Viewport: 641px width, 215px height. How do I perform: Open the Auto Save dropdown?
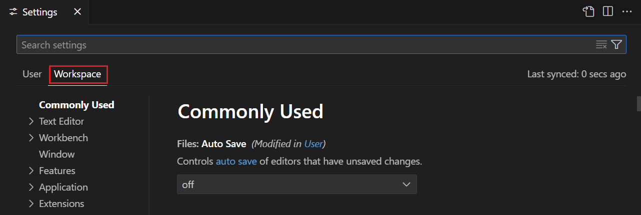[296, 185]
